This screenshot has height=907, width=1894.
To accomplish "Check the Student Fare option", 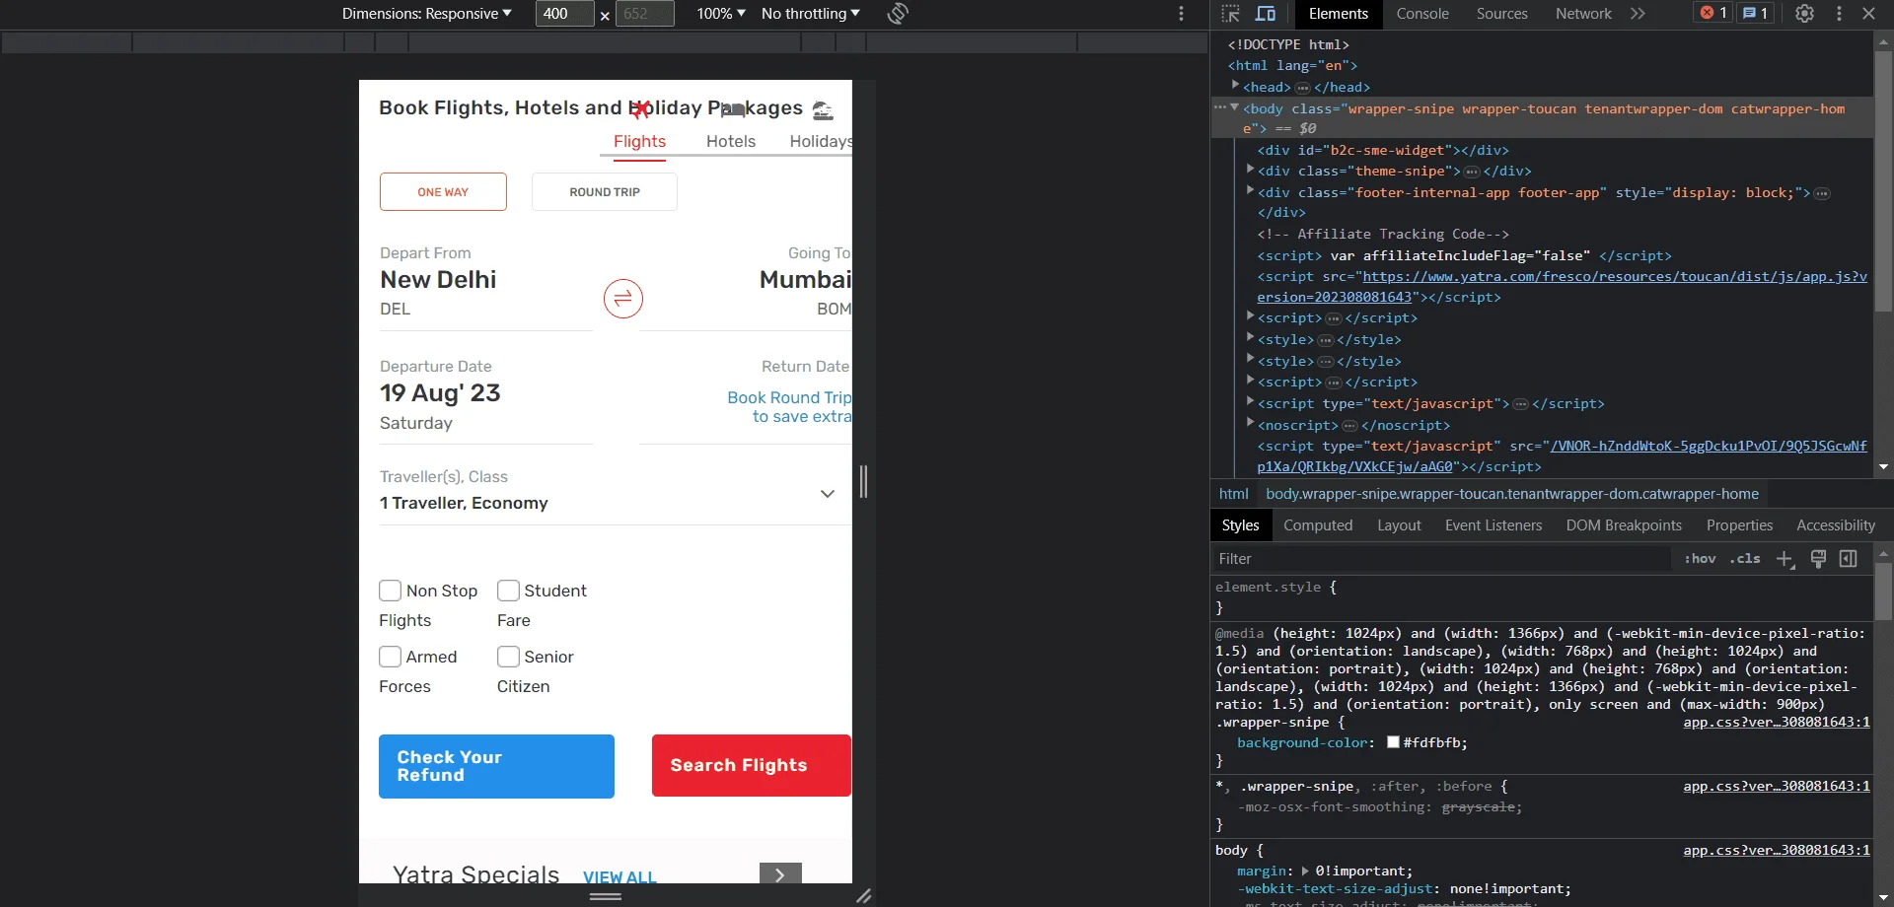I will tap(509, 591).
